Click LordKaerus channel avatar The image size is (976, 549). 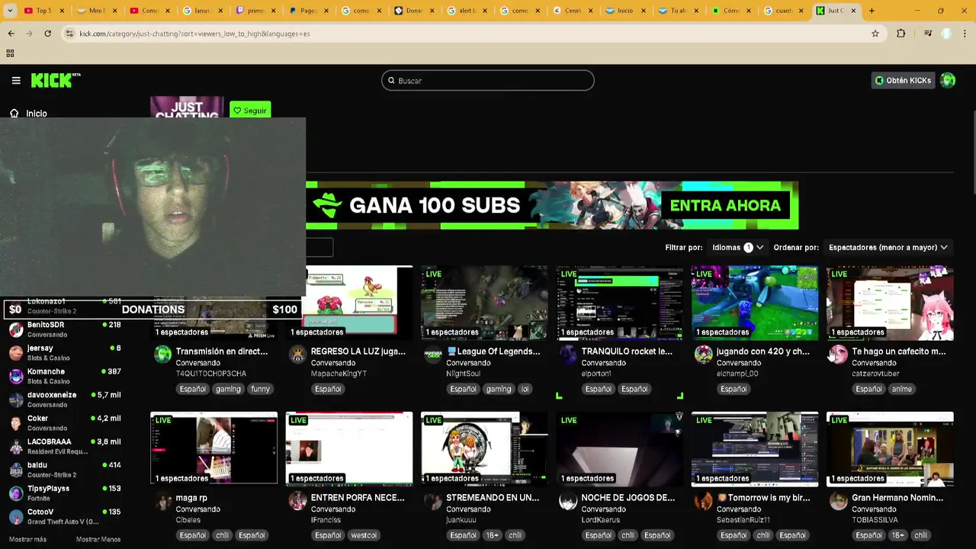568,500
